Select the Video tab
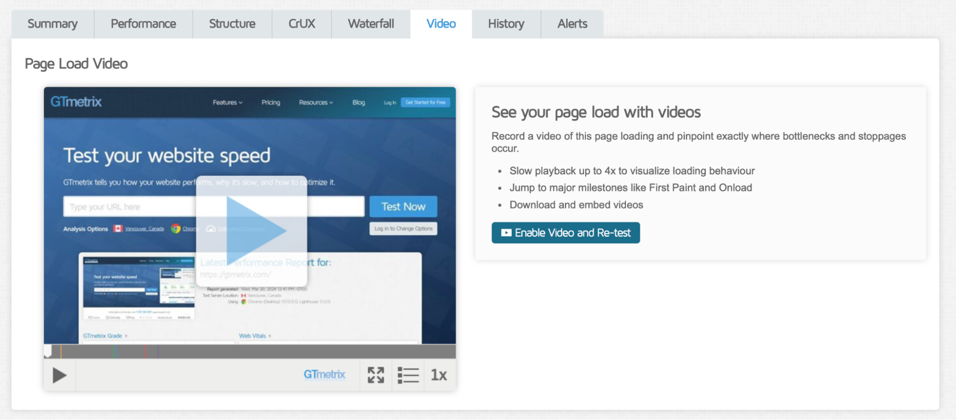Image resolution: width=956 pixels, height=420 pixels. 441,24
